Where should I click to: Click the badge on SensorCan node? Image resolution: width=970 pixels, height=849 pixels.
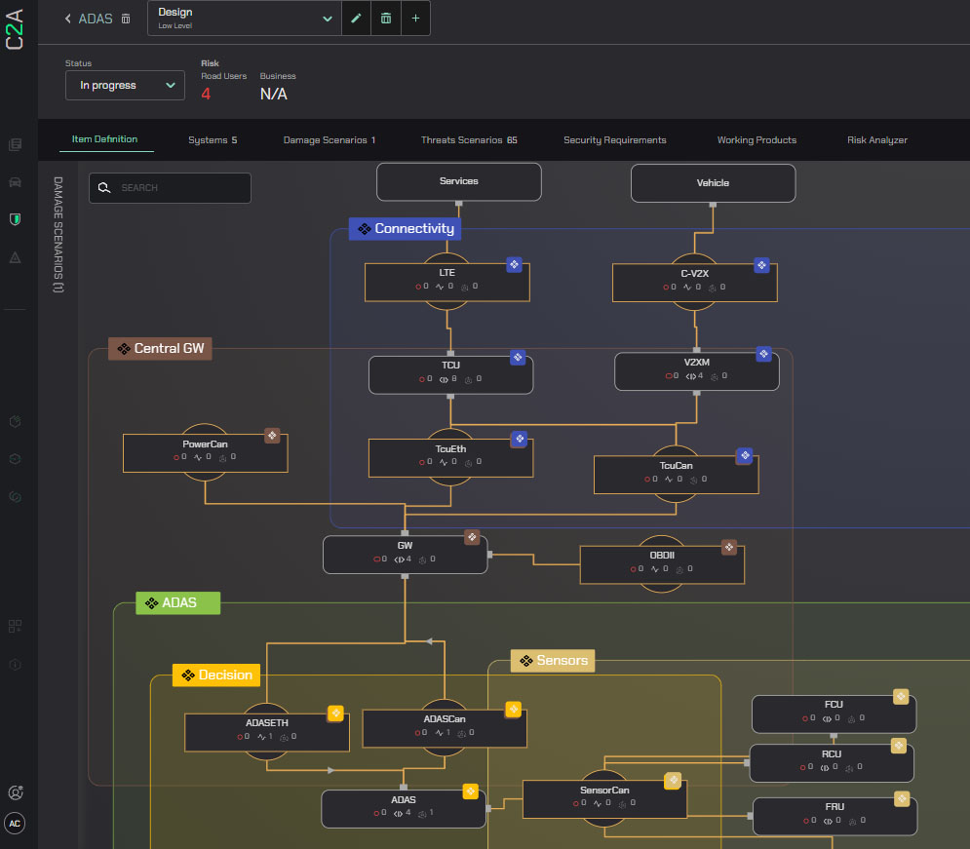(x=673, y=781)
